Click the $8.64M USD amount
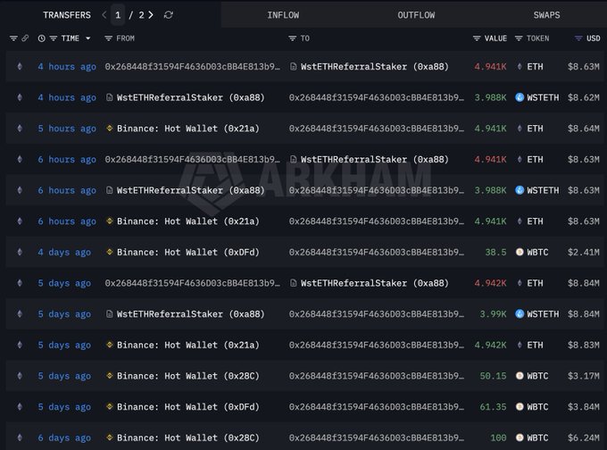 [x=584, y=129]
